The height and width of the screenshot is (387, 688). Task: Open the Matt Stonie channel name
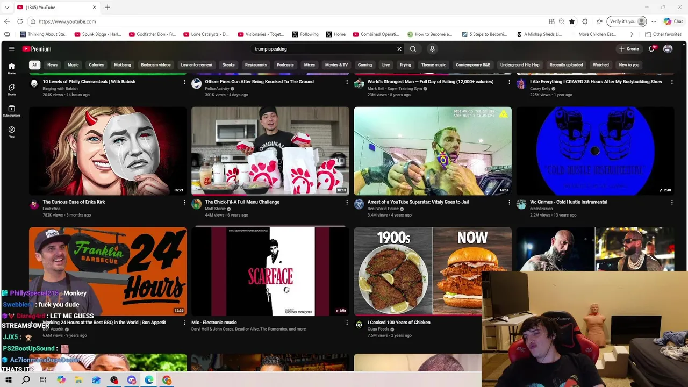click(215, 209)
